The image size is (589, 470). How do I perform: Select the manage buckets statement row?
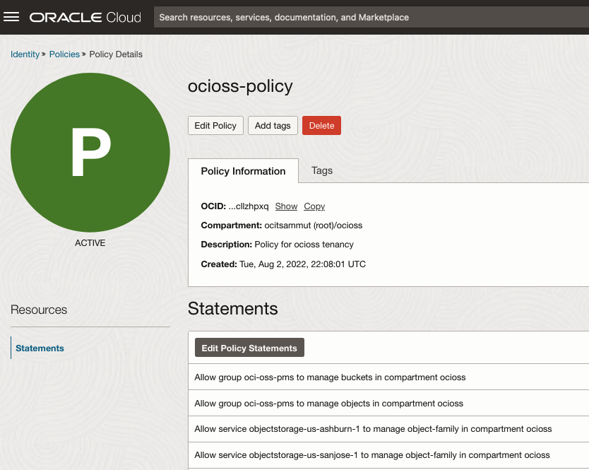330,377
